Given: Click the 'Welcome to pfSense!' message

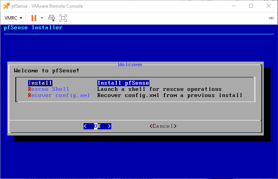Looking at the screenshot, I should 46,70.
